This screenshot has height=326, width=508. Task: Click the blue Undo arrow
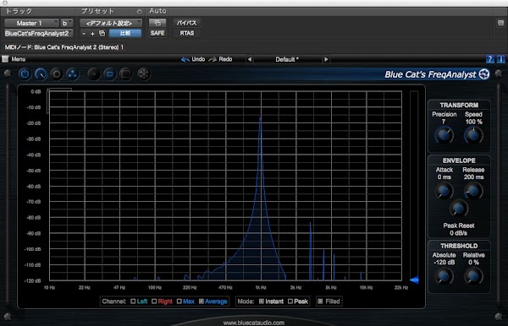185,59
